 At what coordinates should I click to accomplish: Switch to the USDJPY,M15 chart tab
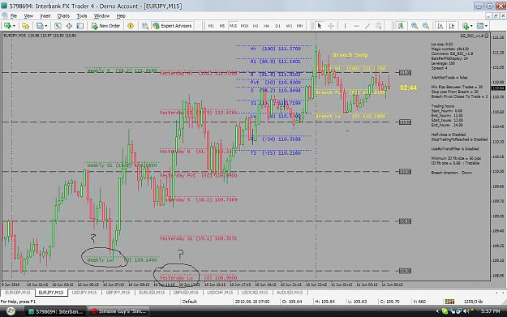pos(84,293)
